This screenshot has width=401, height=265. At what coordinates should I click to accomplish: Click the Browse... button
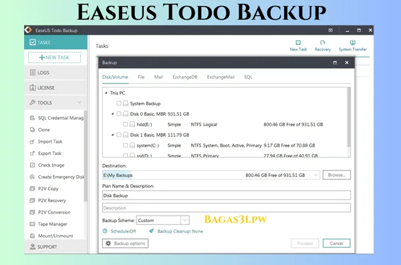337,175
